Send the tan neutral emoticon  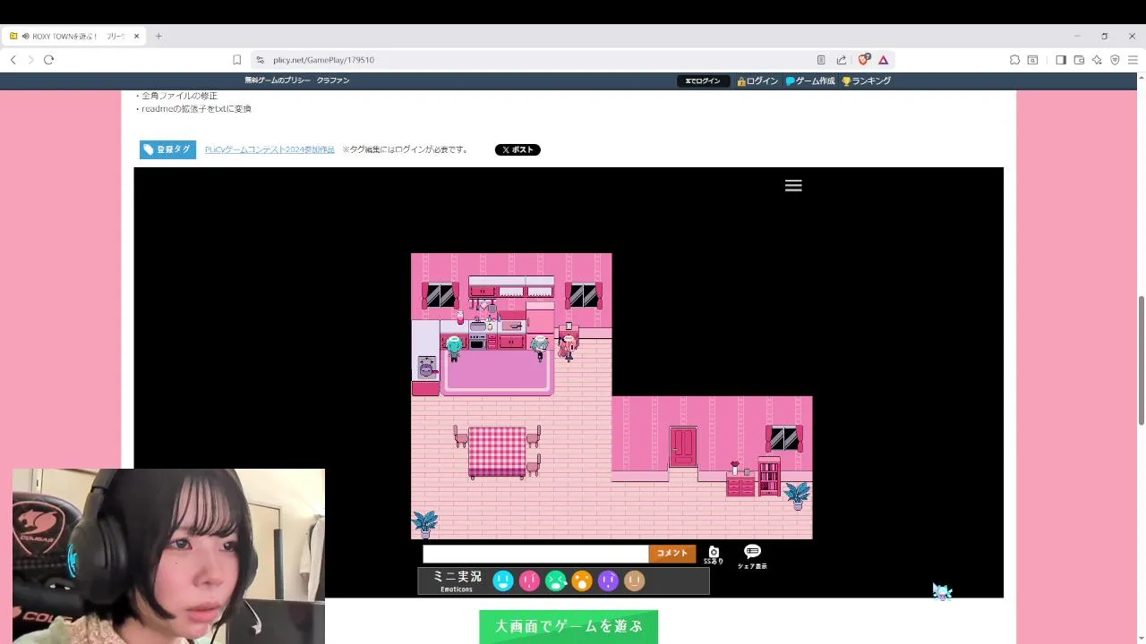point(634,581)
